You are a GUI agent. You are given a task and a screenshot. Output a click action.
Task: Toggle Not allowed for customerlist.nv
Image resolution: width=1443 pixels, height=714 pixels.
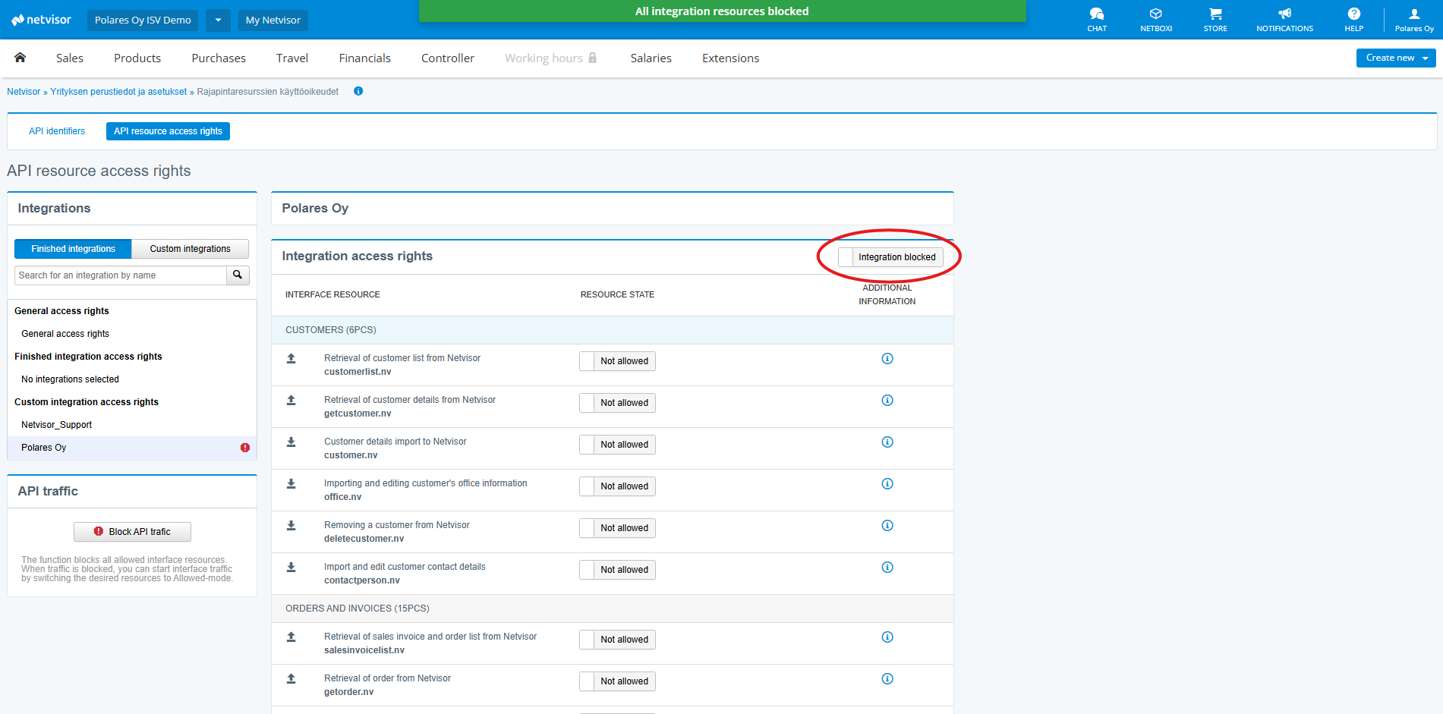[617, 361]
